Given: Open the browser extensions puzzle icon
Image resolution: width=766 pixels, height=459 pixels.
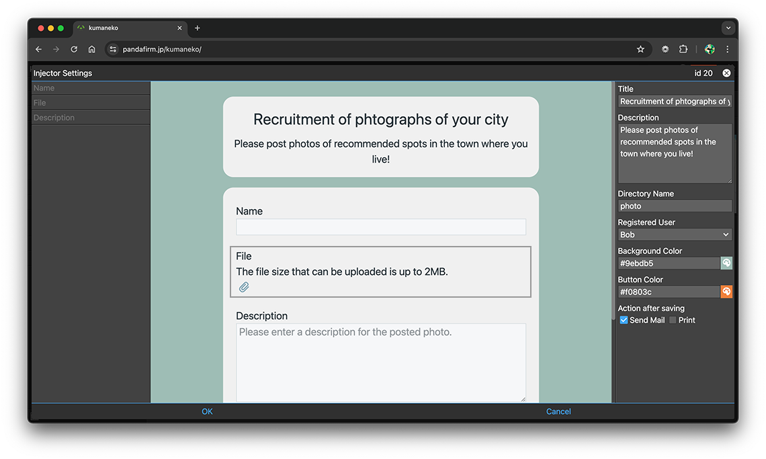Looking at the screenshot, I should (683, 49).
